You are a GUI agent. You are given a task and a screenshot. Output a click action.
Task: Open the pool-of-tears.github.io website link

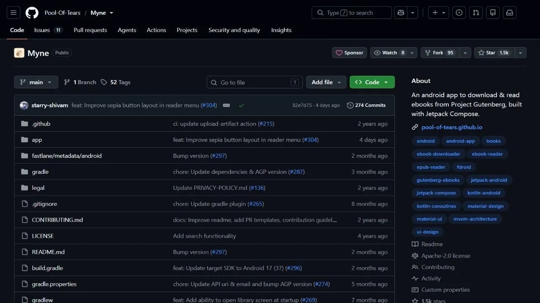pos(452,127)
